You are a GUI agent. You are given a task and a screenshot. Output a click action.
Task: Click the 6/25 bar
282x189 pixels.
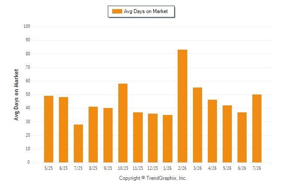click(63, 130)
